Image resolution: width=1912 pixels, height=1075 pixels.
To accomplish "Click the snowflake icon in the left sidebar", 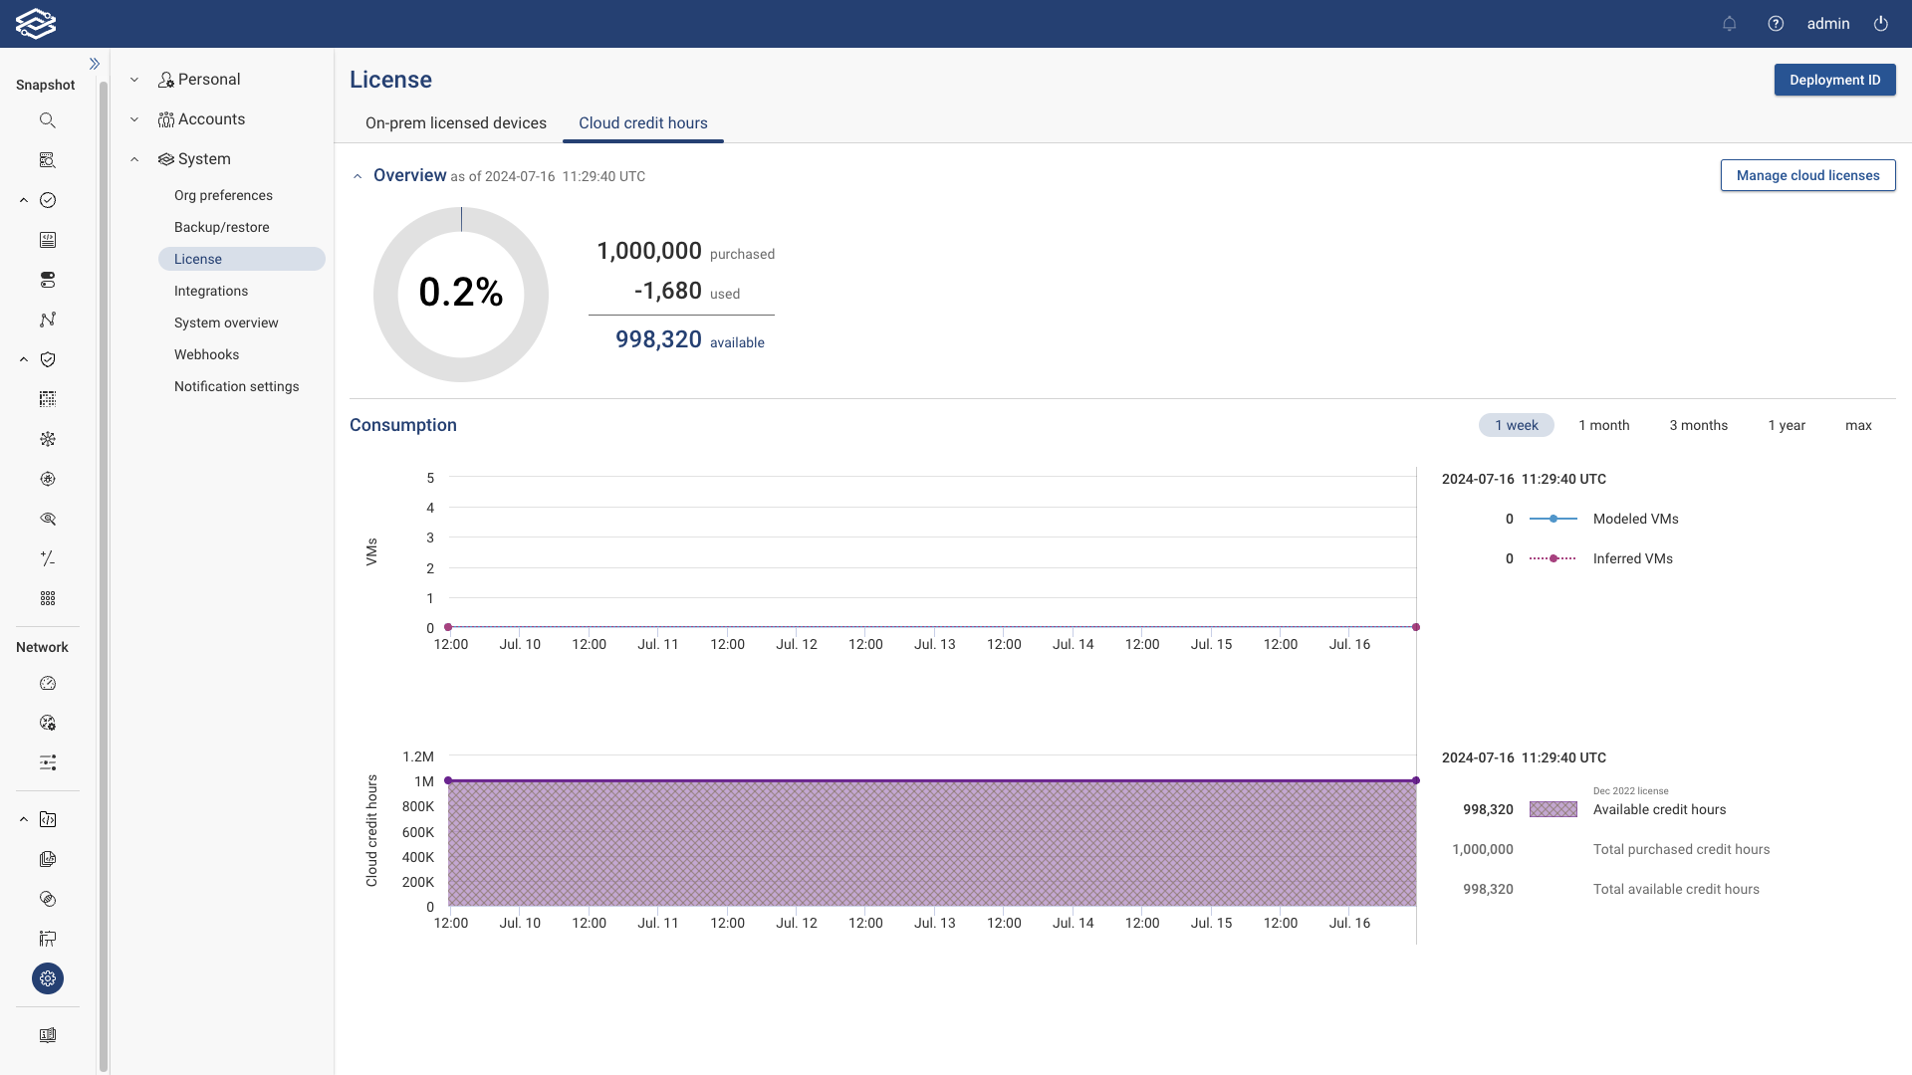I will click(x=47, y=438).
